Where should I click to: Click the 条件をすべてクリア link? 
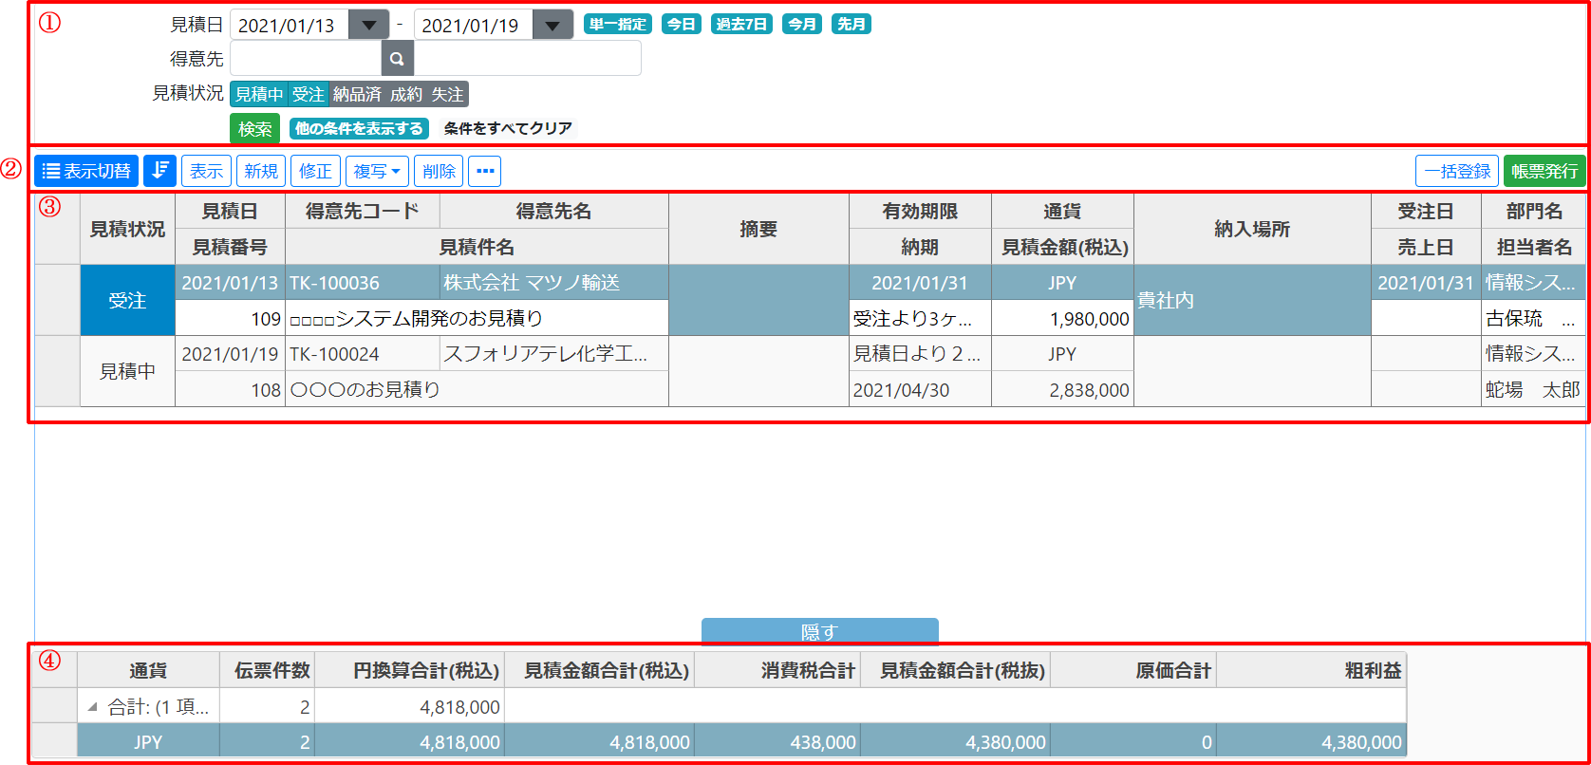click(508, 128)
